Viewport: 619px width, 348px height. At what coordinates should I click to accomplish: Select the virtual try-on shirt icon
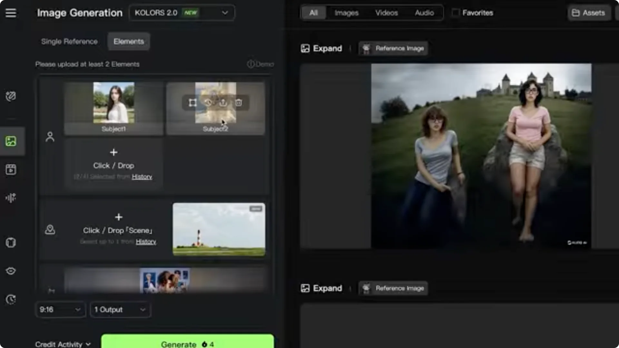(x=11, y=243)
